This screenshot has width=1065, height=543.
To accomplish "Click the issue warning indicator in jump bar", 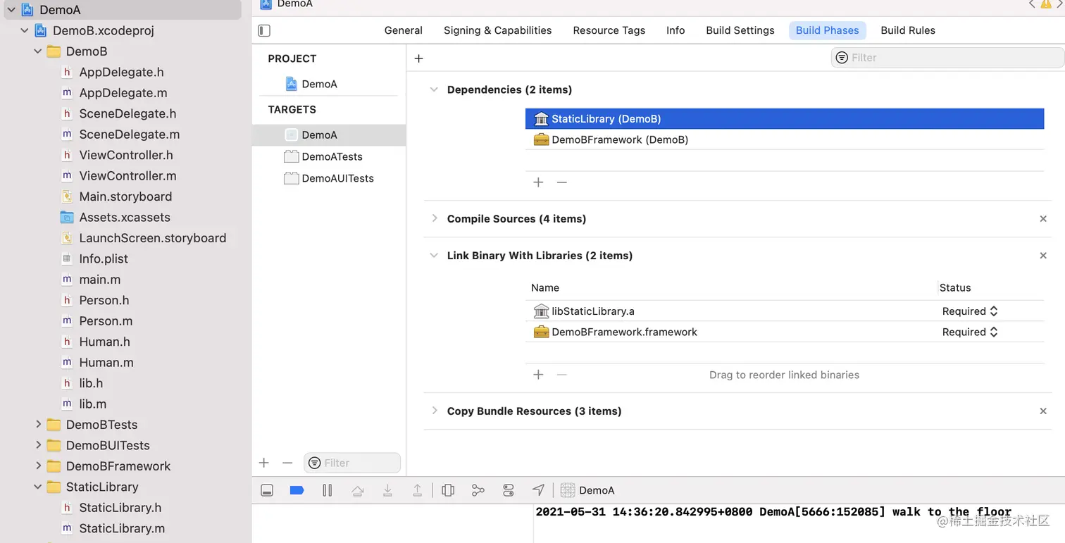I will pos(1046,4).
